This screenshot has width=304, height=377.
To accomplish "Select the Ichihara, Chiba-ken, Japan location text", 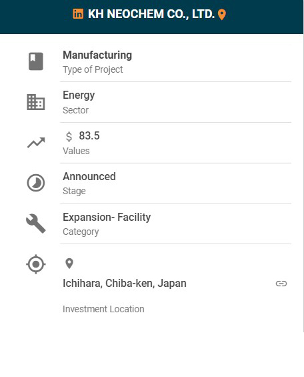I will tap(125, 283).
